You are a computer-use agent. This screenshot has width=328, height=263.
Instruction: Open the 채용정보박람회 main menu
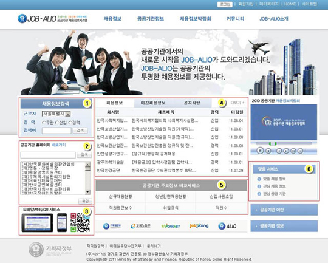196,19
